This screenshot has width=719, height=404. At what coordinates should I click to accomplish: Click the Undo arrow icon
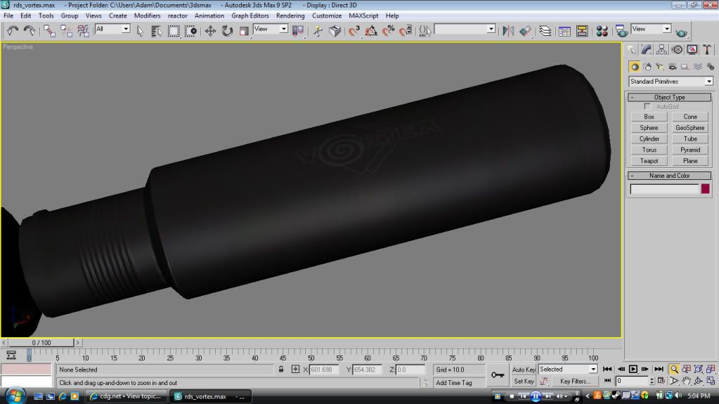[12, 31]
